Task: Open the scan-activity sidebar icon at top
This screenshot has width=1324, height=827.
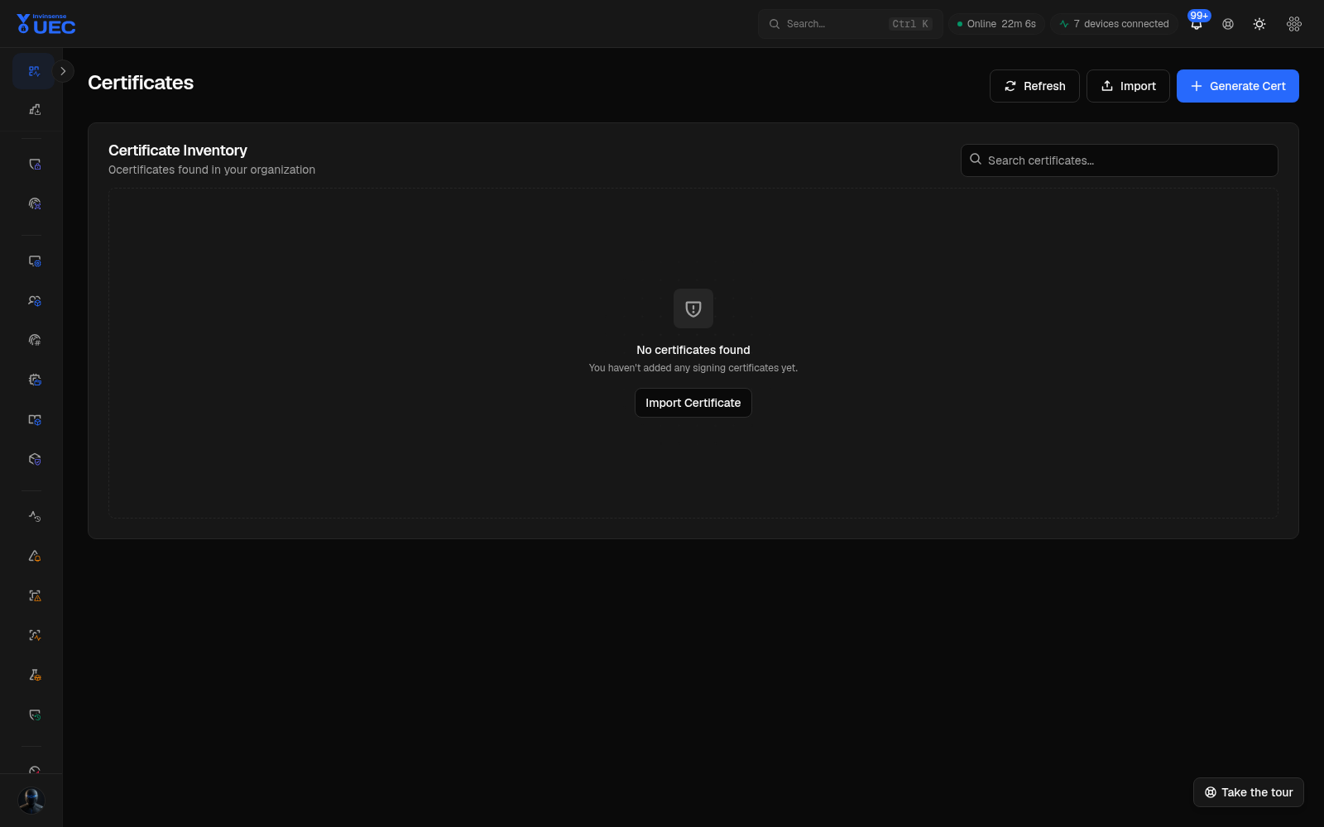Action: 34,71
